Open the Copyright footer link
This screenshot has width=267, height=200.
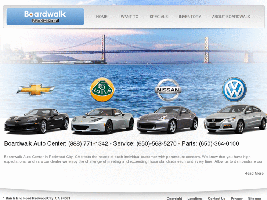pyautogui.click(x=174, y=198)
